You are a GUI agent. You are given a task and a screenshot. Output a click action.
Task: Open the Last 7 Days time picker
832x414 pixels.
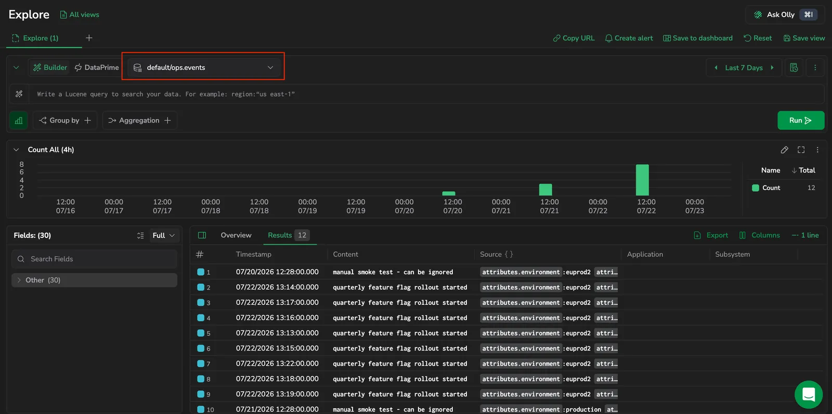(744, 68)
